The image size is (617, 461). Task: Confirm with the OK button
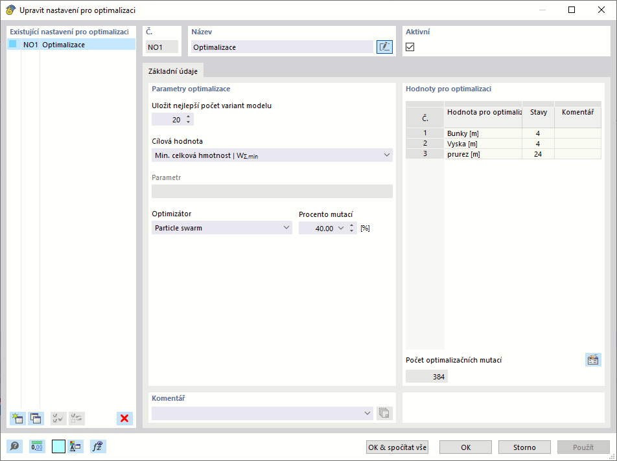(465, 447)
